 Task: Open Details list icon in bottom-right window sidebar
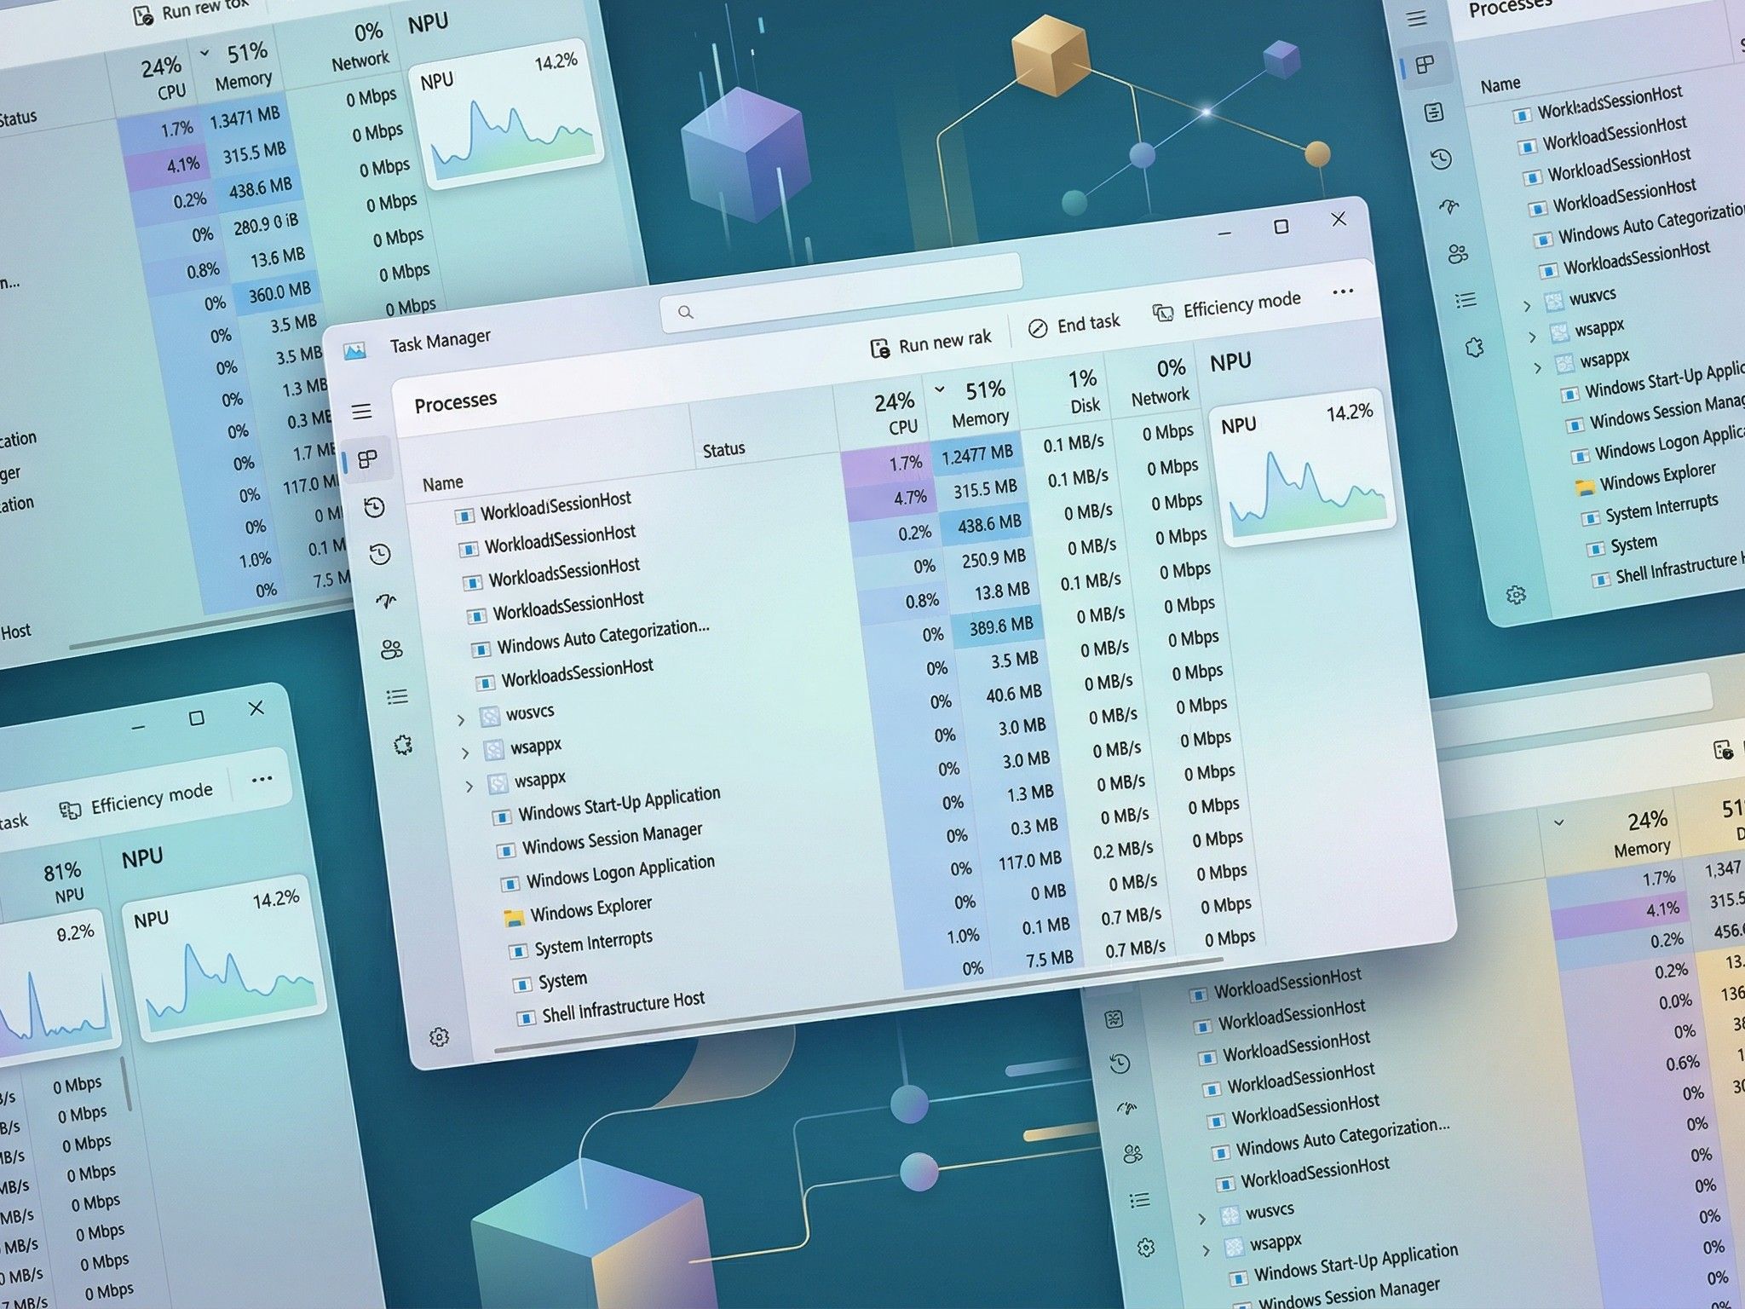(1139, 1201)
